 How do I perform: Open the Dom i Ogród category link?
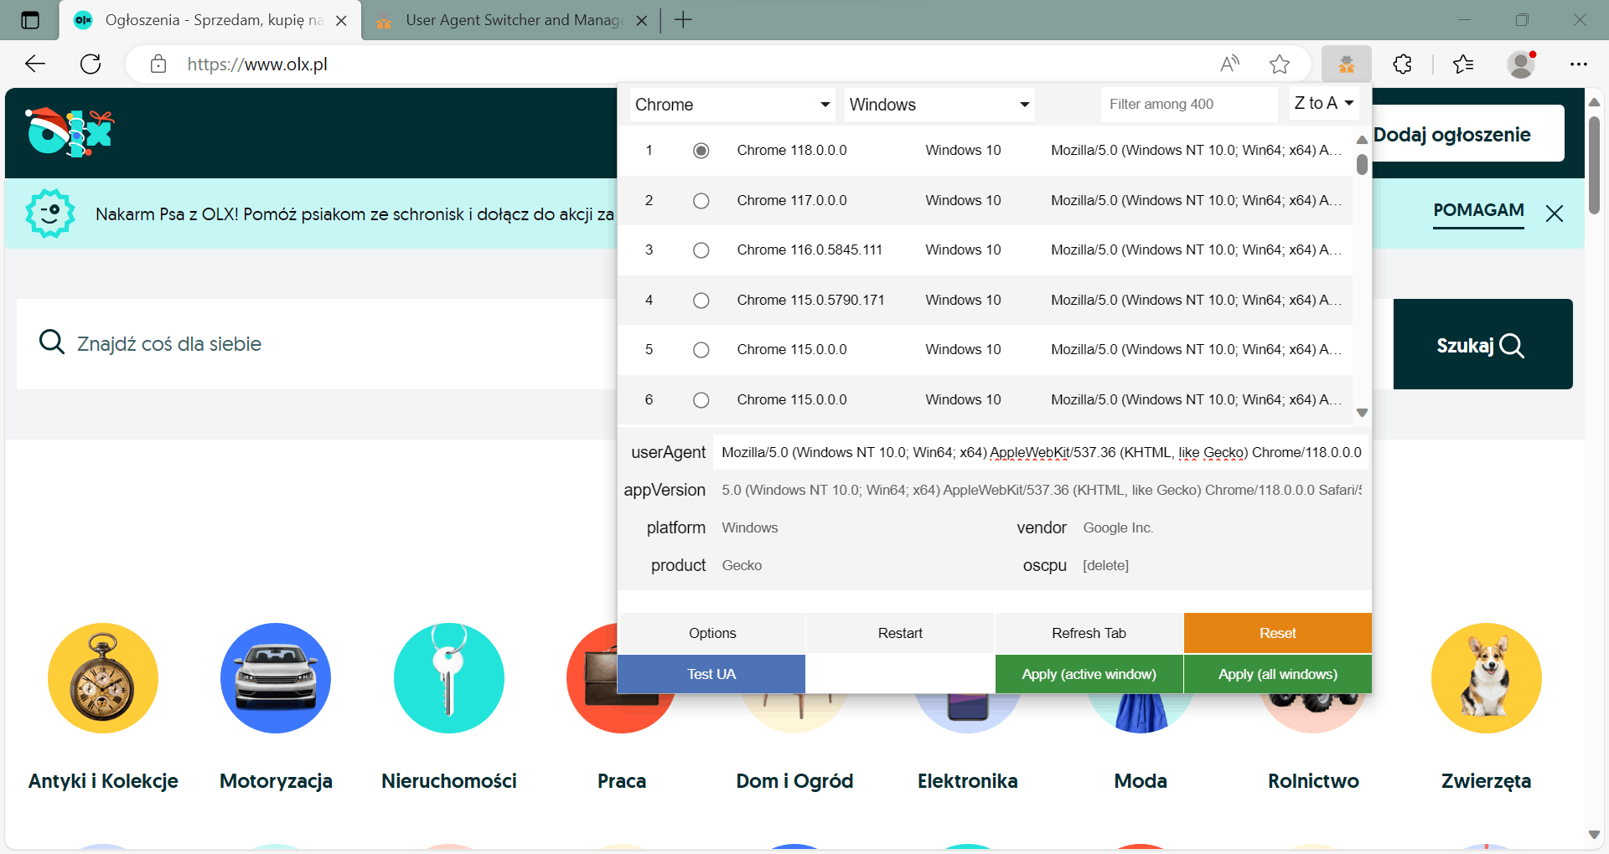[x=794, y=781]
